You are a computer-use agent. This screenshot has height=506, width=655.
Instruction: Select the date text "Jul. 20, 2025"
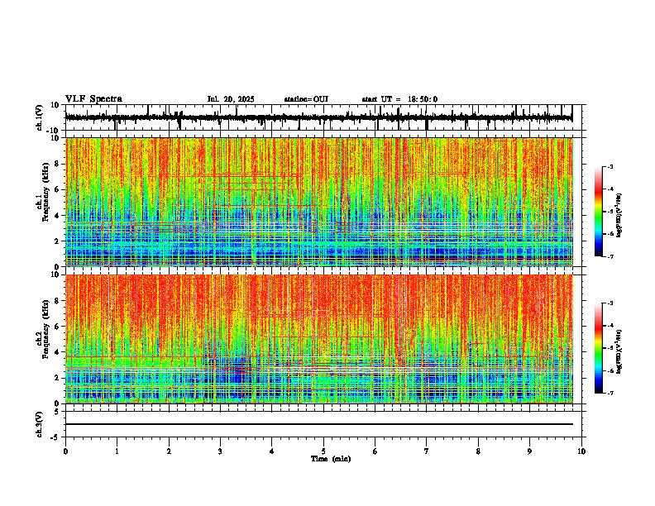[x=231, y=99]
